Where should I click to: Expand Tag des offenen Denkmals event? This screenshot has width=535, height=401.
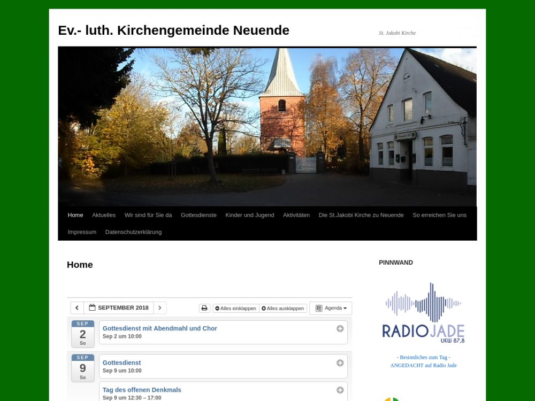point(340,390)
